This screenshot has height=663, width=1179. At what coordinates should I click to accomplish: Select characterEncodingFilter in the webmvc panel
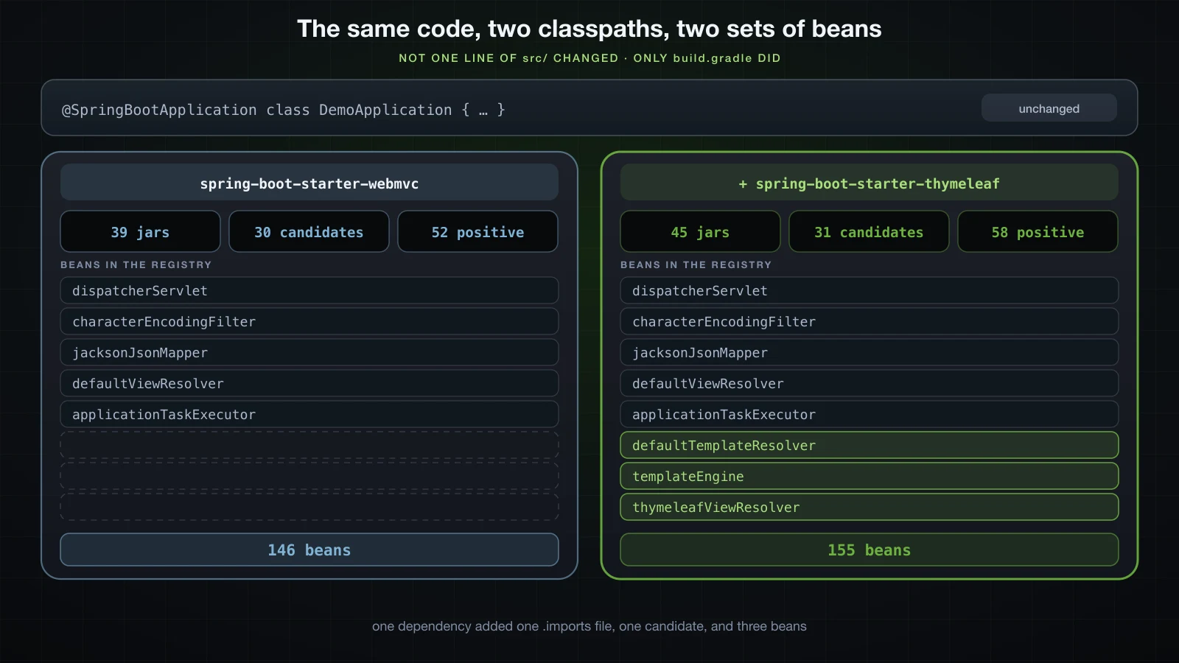click(x=309, y=321)
